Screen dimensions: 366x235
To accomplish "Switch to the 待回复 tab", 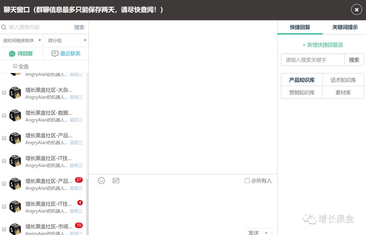I will pyautogui.click(x=21, y=53).
